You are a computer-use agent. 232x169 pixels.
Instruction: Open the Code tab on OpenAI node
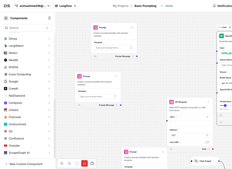(222, 27)
